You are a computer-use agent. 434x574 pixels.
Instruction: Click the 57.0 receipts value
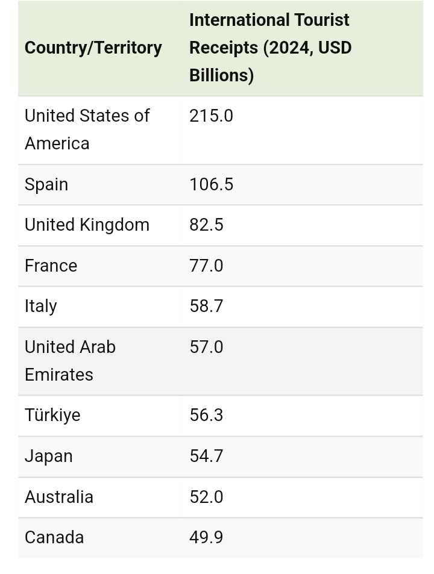click(206, 347)
